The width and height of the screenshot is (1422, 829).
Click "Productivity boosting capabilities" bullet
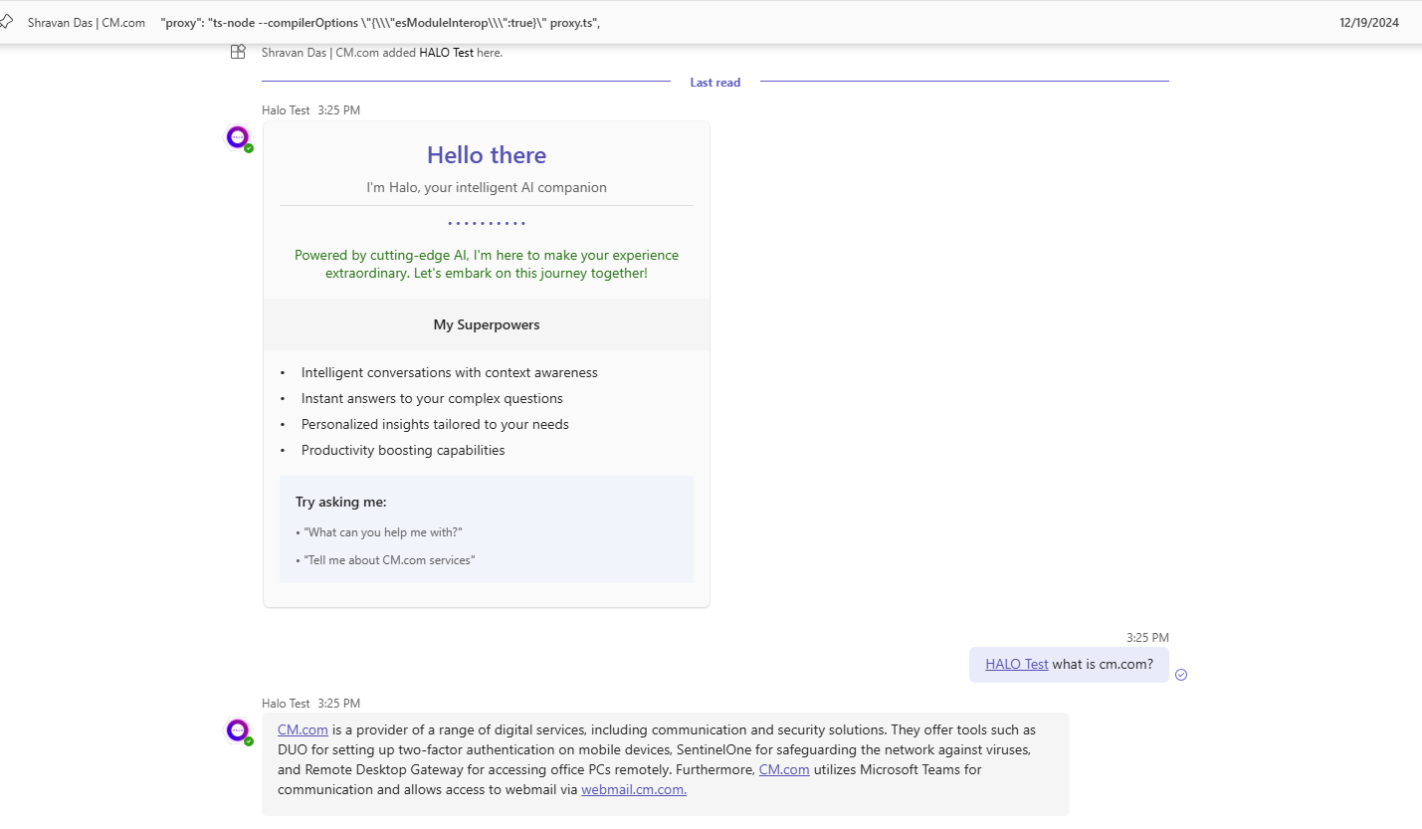[403, 450]
